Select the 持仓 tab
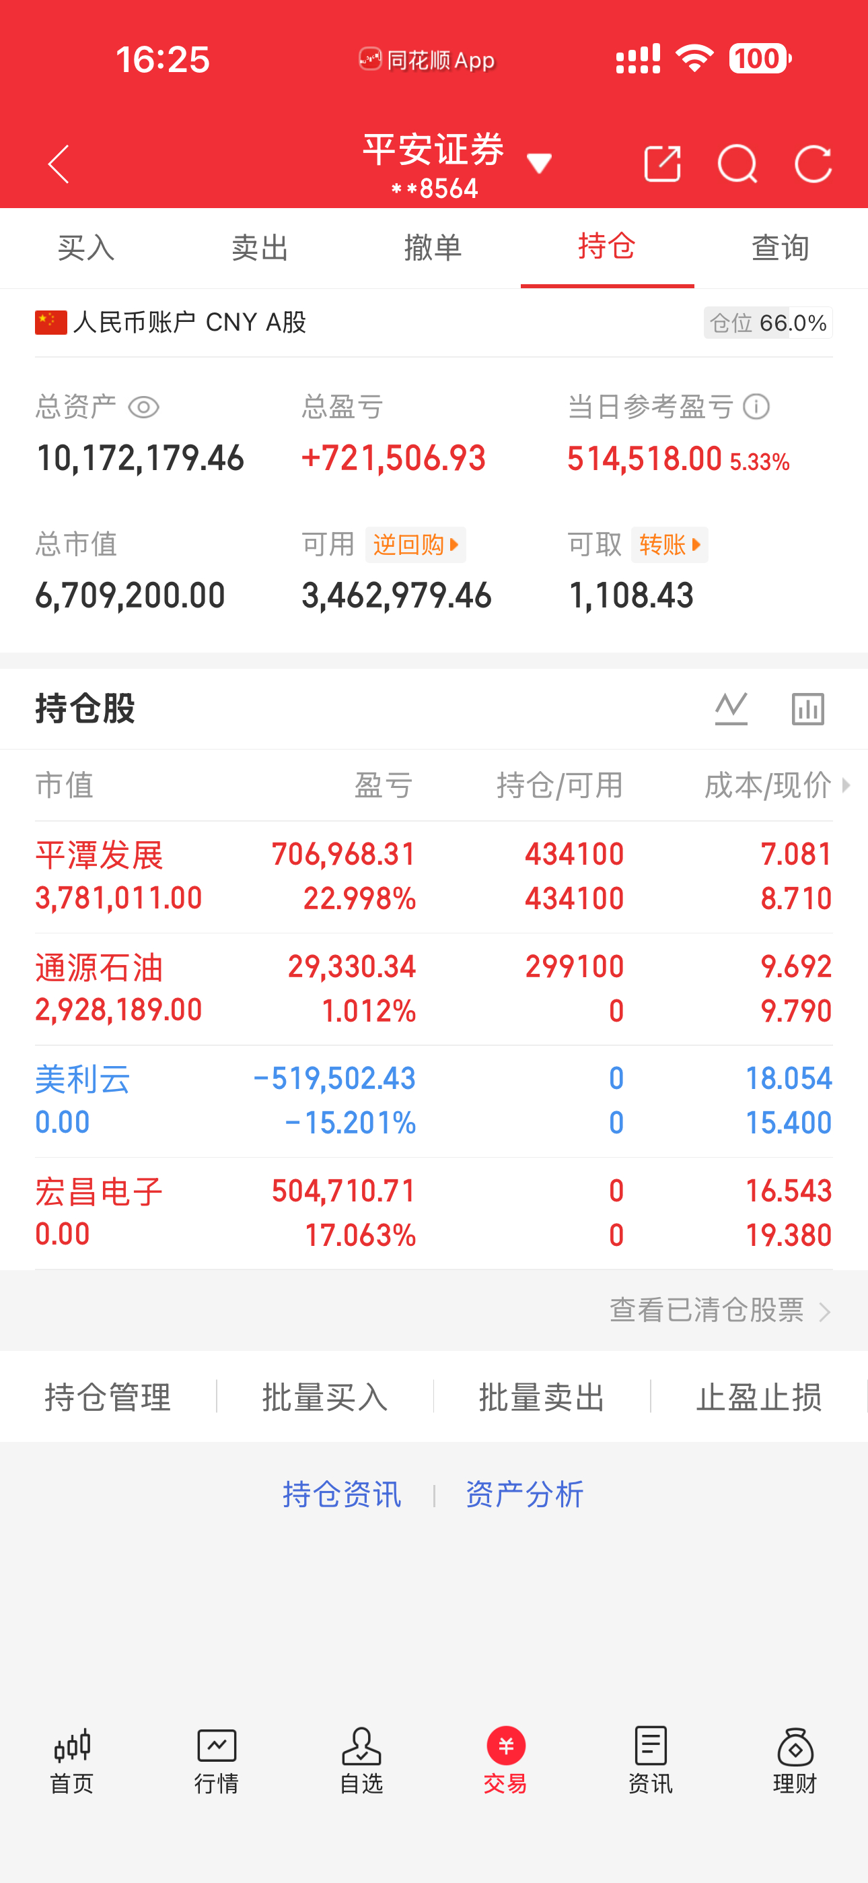This screenshot has width=868, height=1883. [x=607, y=246]
